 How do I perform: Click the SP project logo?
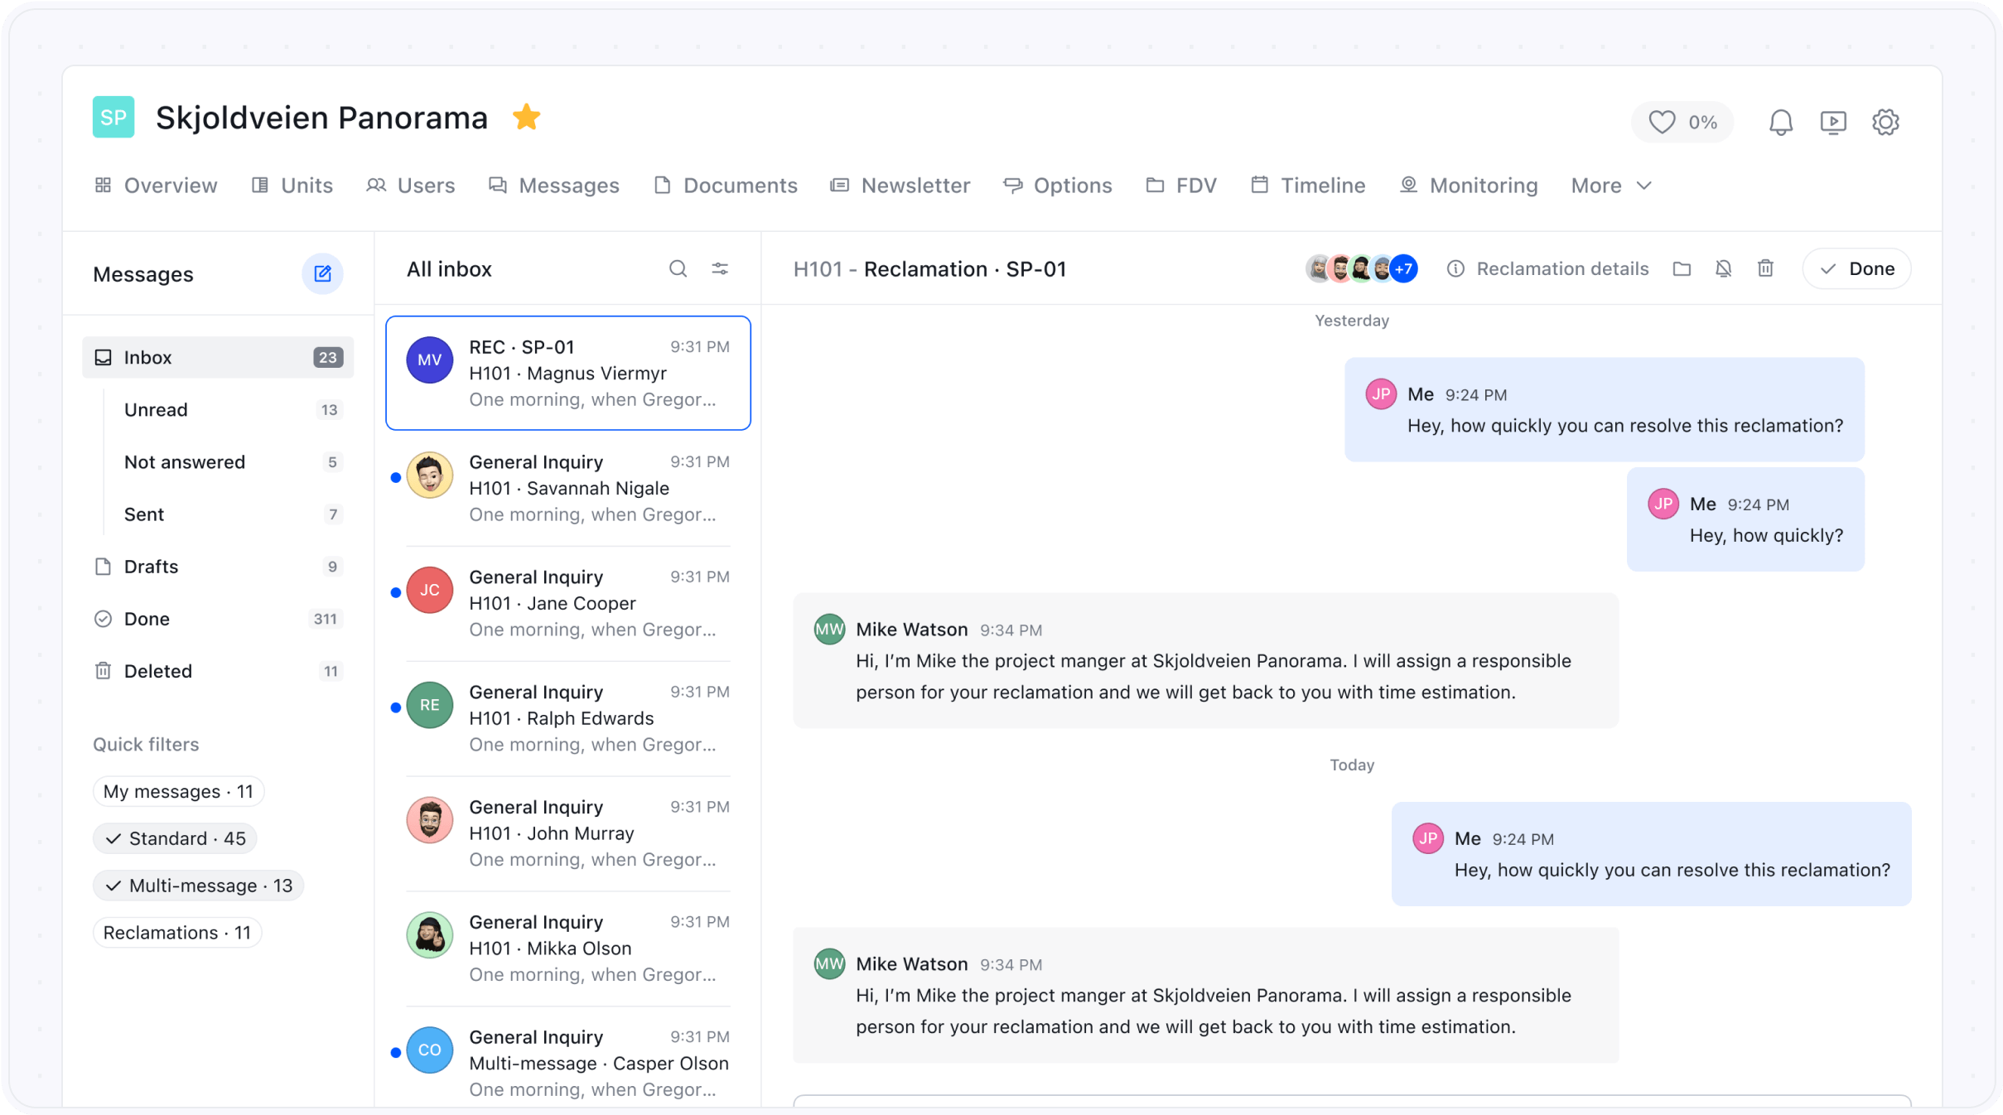click(x=113, y=117)
